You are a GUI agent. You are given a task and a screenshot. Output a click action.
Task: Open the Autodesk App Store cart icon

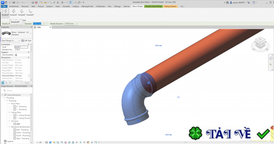pos(249,2)
